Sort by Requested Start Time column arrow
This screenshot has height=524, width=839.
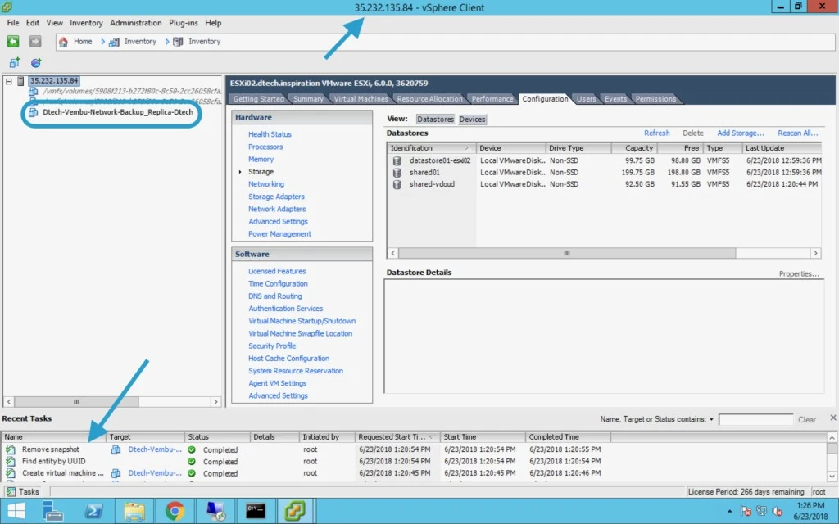pyautogui.click(x=432, y=437)
